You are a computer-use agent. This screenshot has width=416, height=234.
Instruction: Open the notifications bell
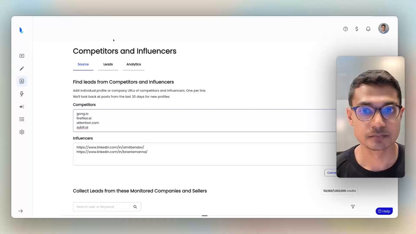(x=368, y=29)
